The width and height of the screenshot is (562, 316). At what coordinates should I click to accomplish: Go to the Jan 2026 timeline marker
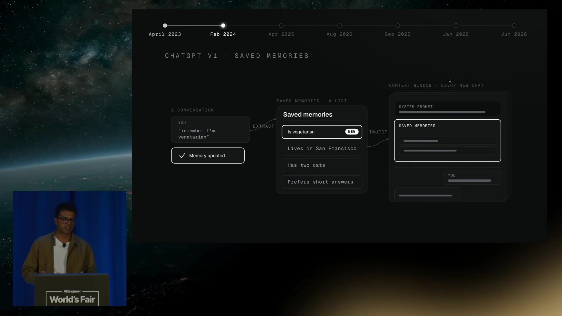(x=456, y=26)
